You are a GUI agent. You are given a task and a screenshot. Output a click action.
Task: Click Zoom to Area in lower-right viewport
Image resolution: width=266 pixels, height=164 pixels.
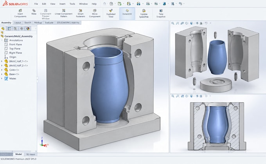coord(178,96)
